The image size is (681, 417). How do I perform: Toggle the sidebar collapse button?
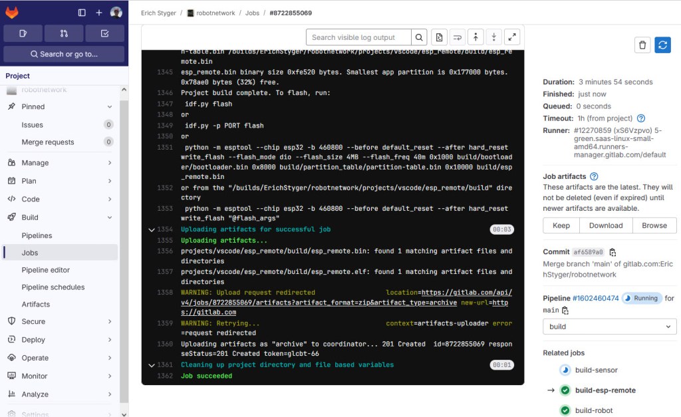82,13
